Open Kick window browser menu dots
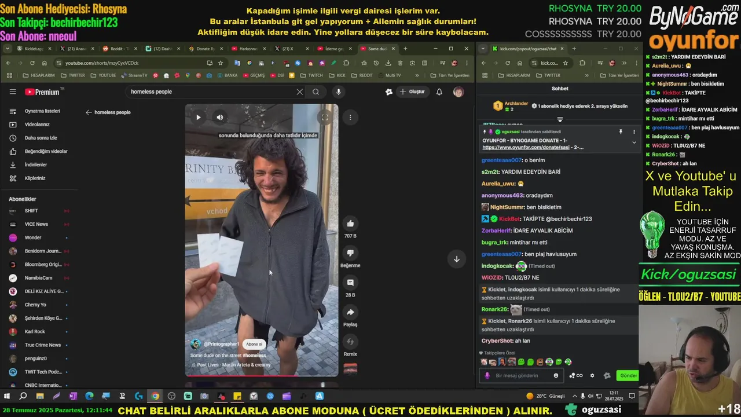Viewport: 741px width, 417px height. 636,63
